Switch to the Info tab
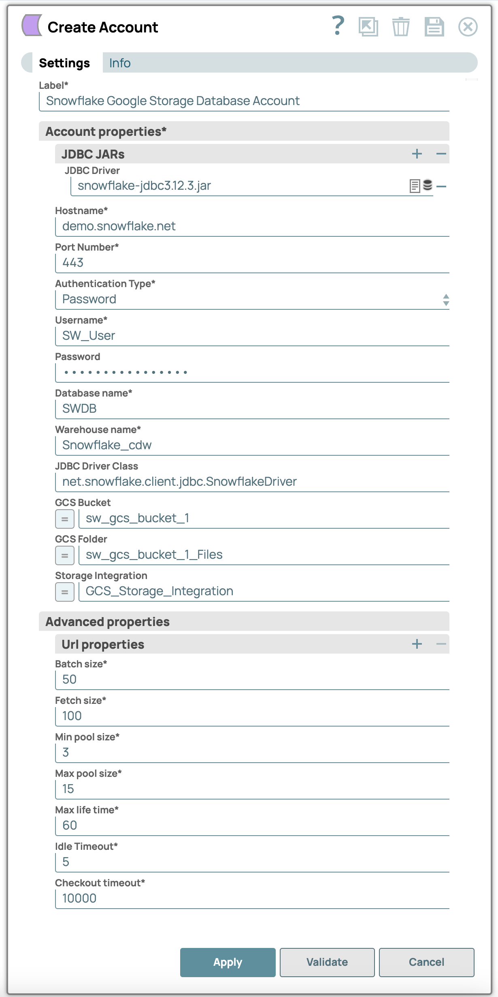 coord(119,63)
